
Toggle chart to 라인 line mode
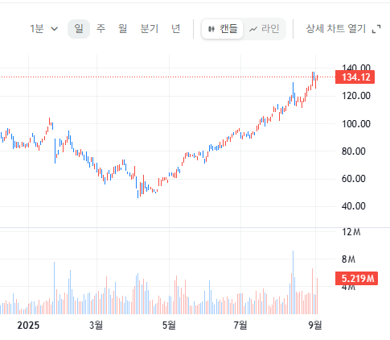coord(265,29)
